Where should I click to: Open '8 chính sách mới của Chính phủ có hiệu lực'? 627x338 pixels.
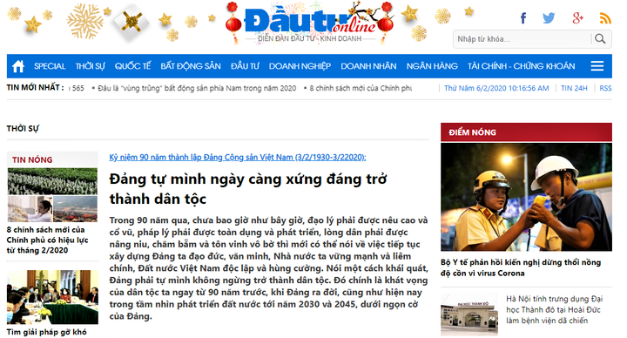tap(47, 240)
